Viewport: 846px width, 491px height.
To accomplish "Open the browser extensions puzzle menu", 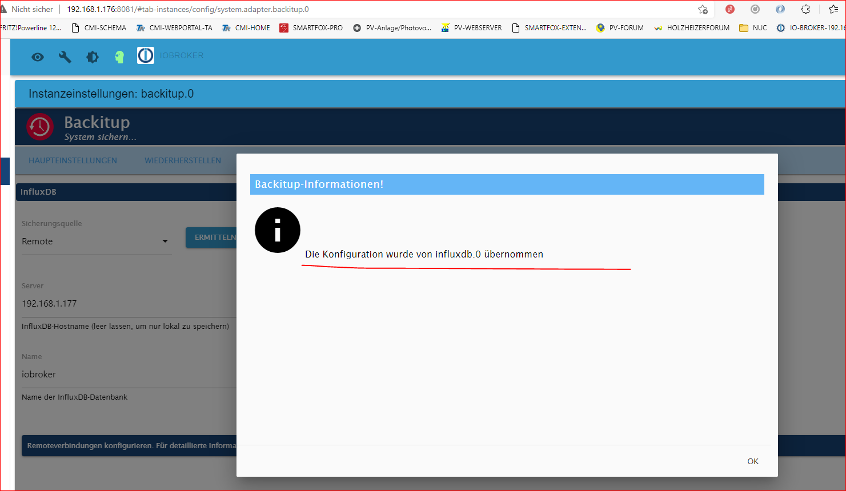I will [805, 9].
